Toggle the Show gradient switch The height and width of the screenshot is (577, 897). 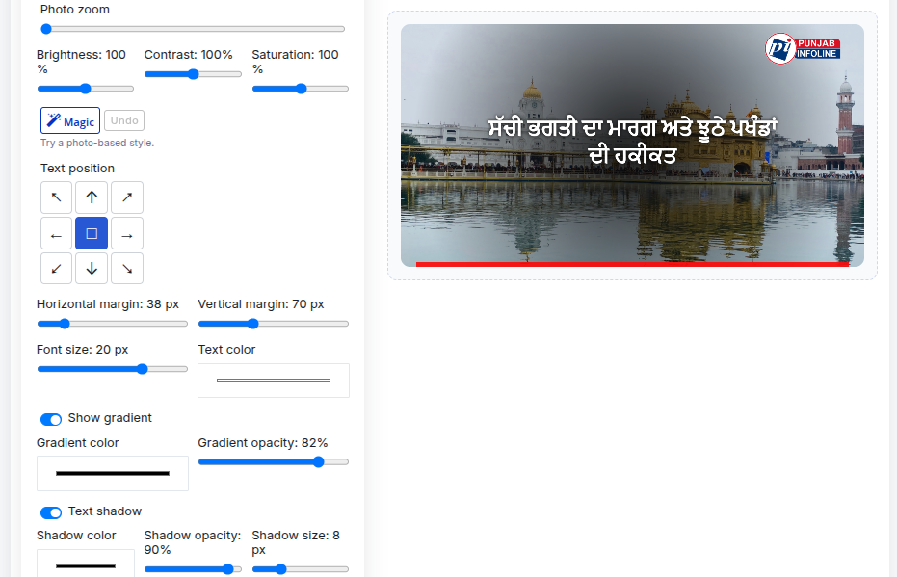51,419
